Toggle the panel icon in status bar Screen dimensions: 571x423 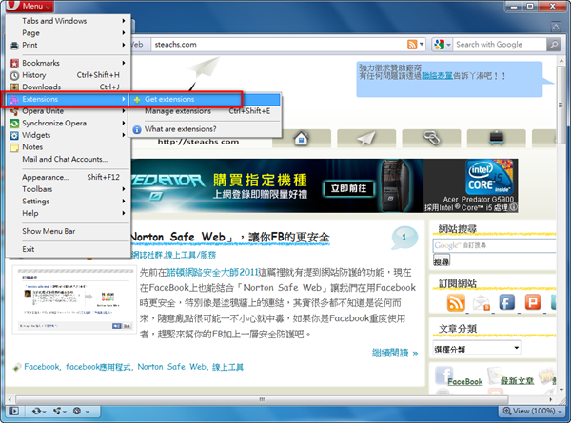coord(14,411)
